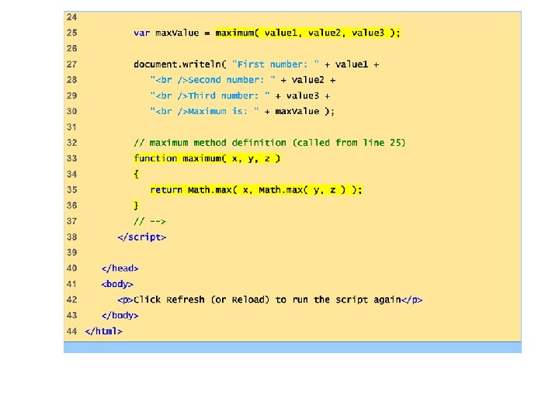Click line number 44
The height and width of the screenshot is (419, 559).
tap(71, 331)
